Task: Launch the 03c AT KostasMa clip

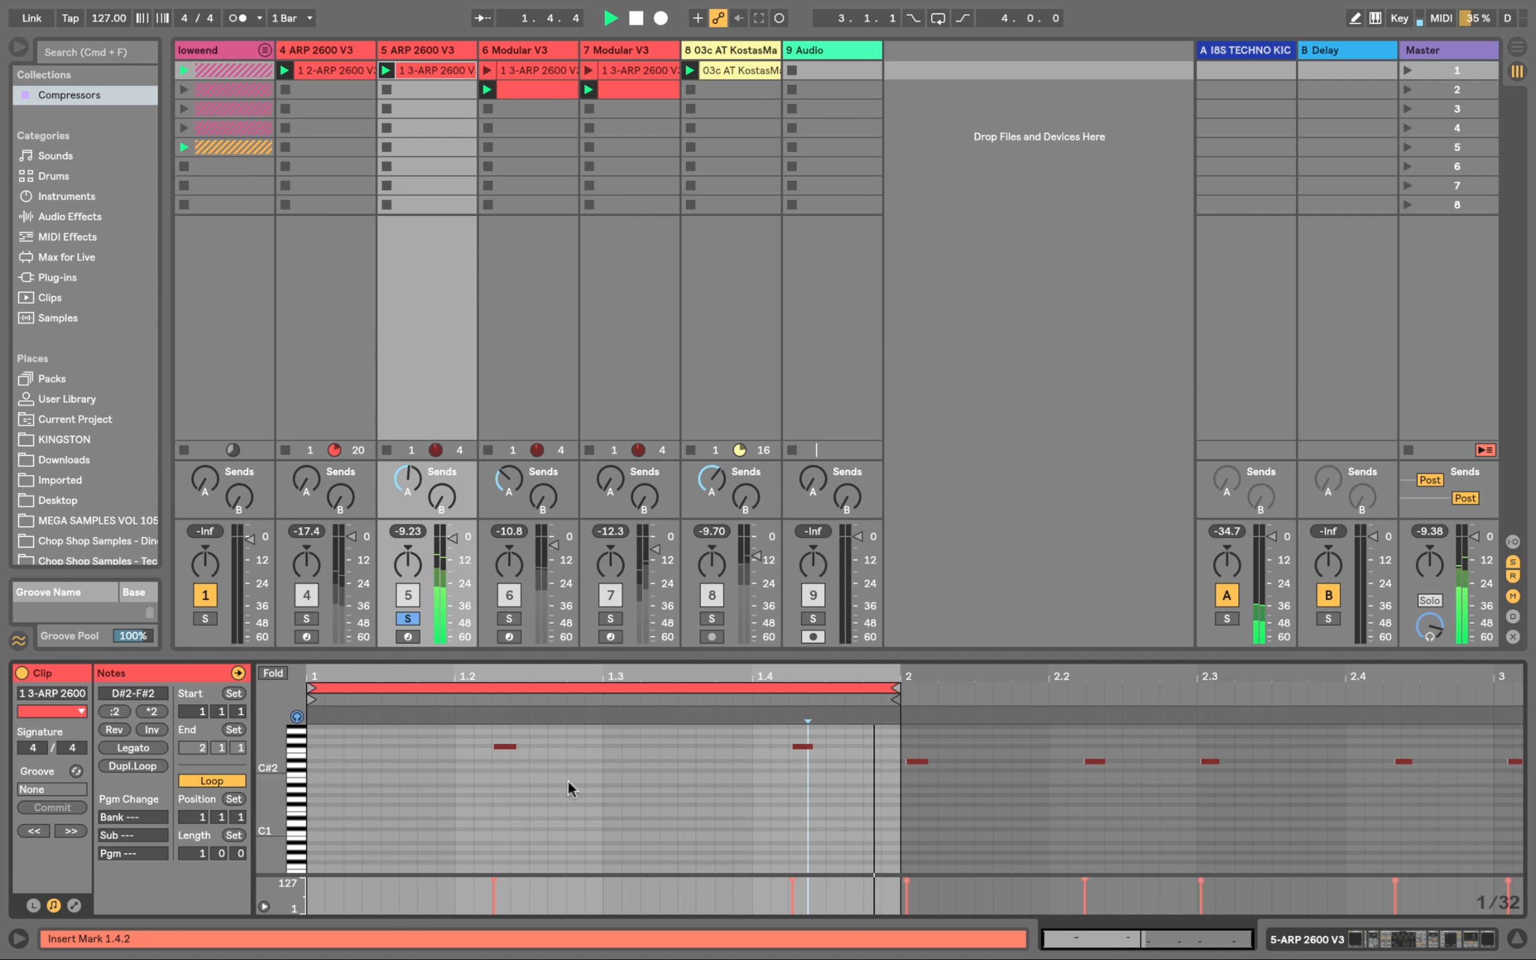Action: [x=690, y=70]
